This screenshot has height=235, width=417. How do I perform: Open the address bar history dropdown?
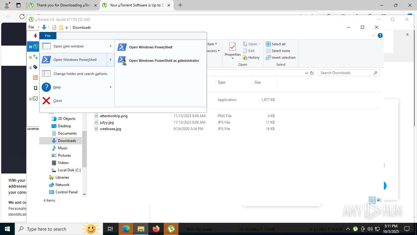tap(306, 73)
